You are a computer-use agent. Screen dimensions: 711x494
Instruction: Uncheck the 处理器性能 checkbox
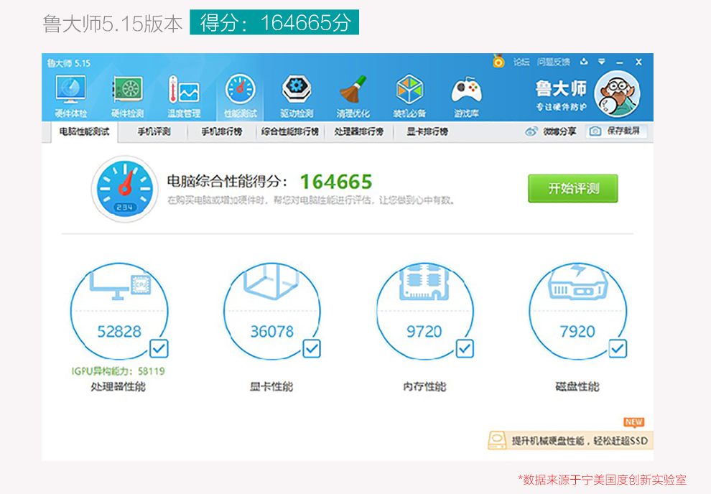tap(159, 348)
